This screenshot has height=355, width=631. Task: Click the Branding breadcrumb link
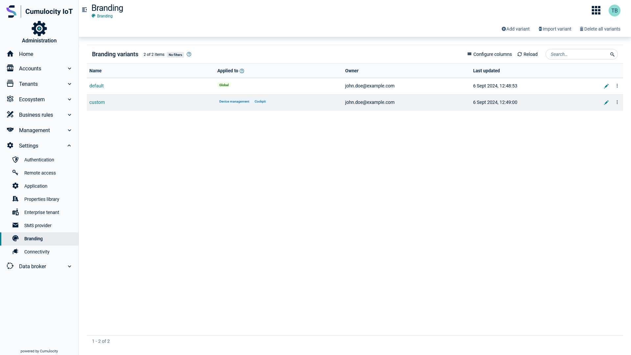pos(102,16)
